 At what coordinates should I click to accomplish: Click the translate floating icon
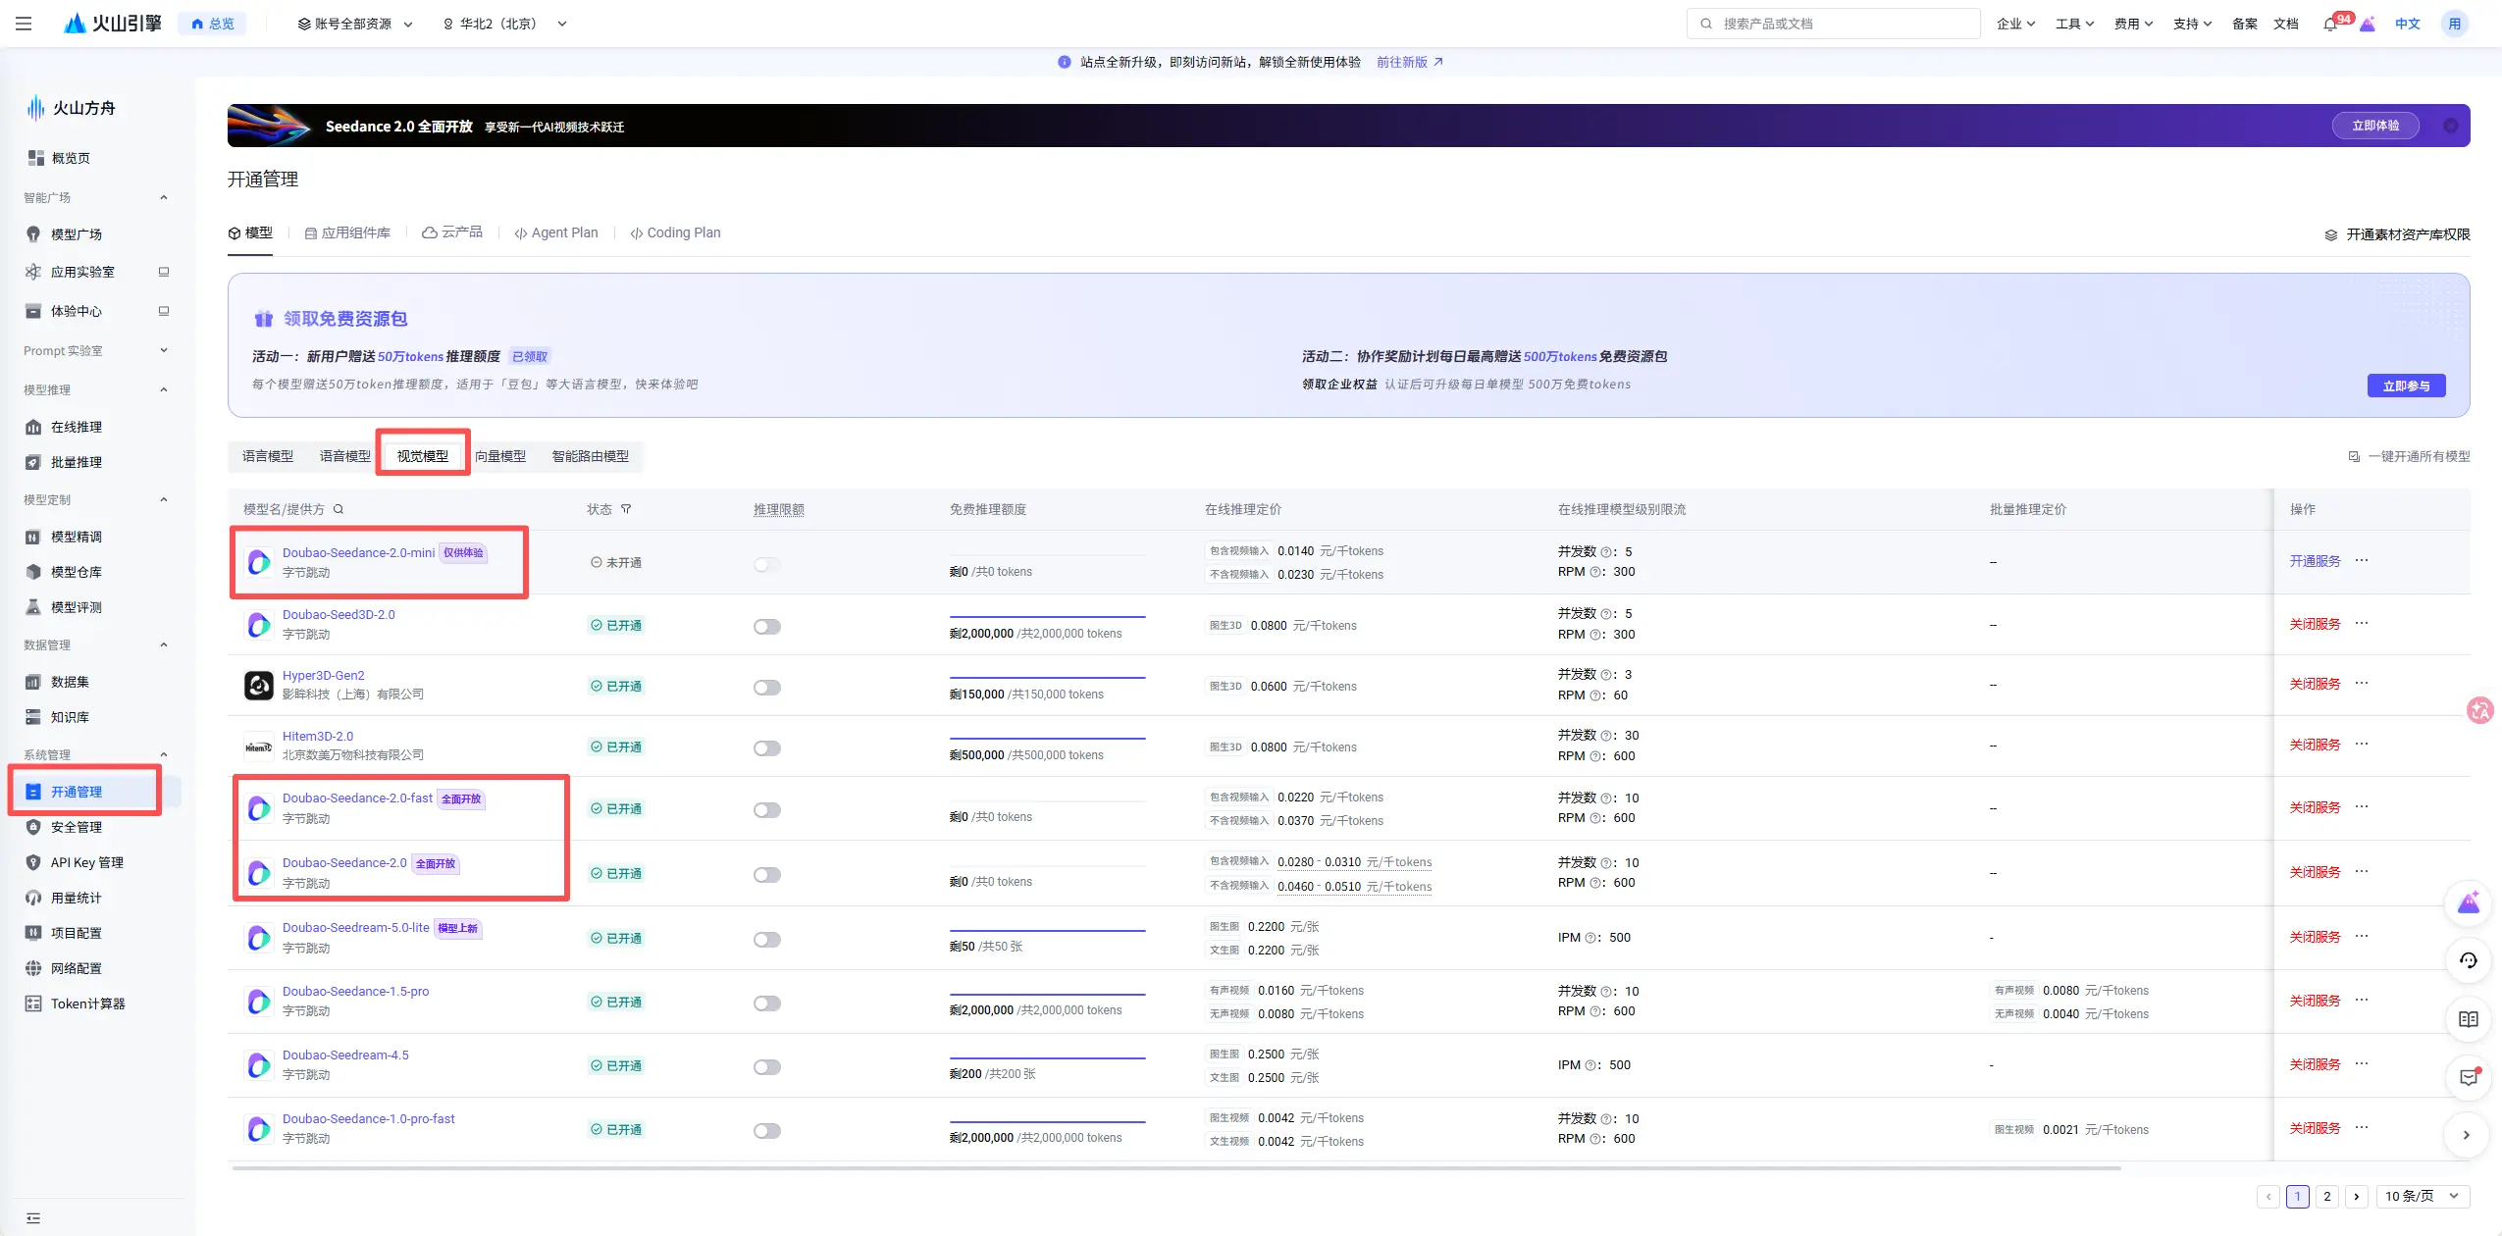(2480, 710)
